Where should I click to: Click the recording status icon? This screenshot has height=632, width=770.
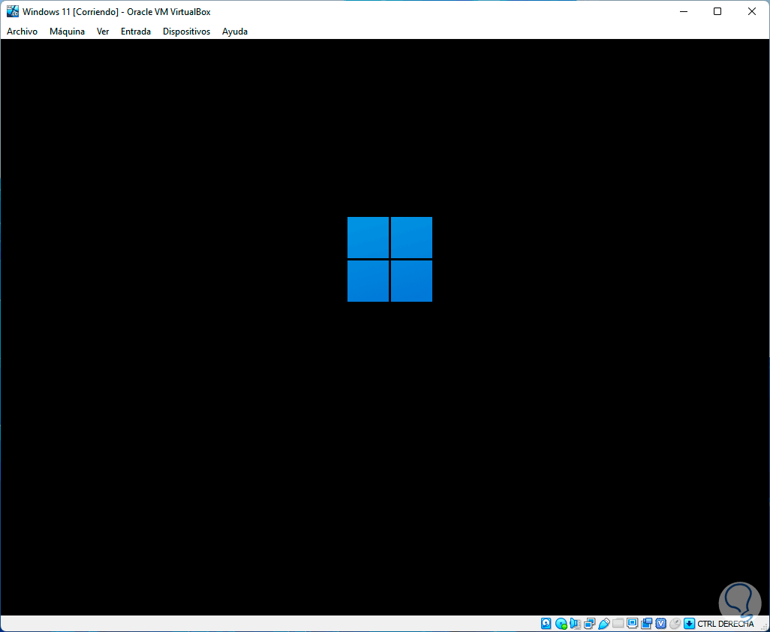point(647,624)
